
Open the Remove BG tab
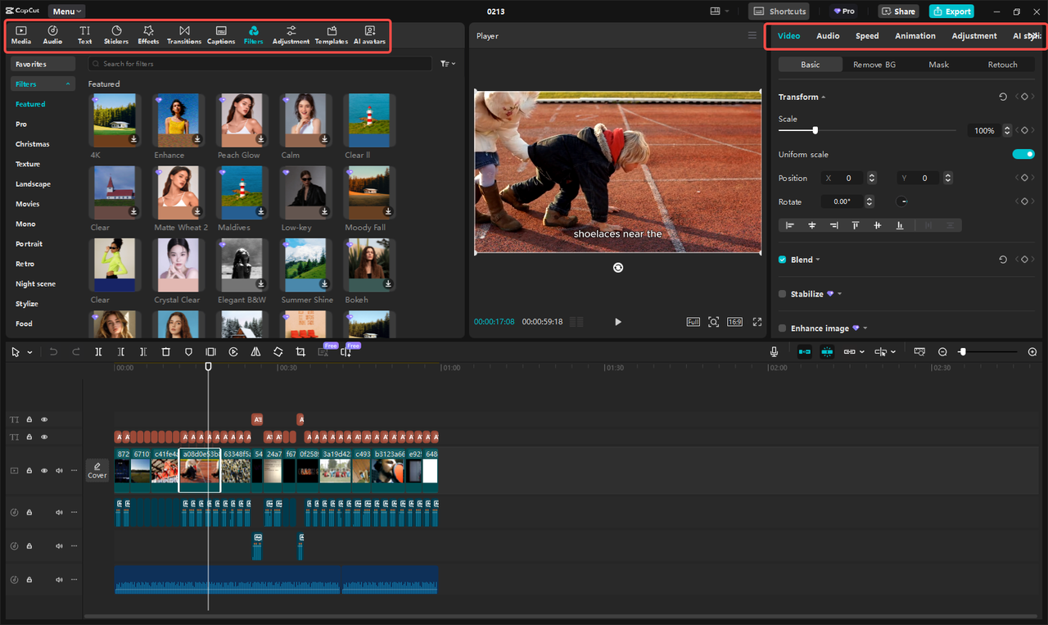tap(874, 64)
